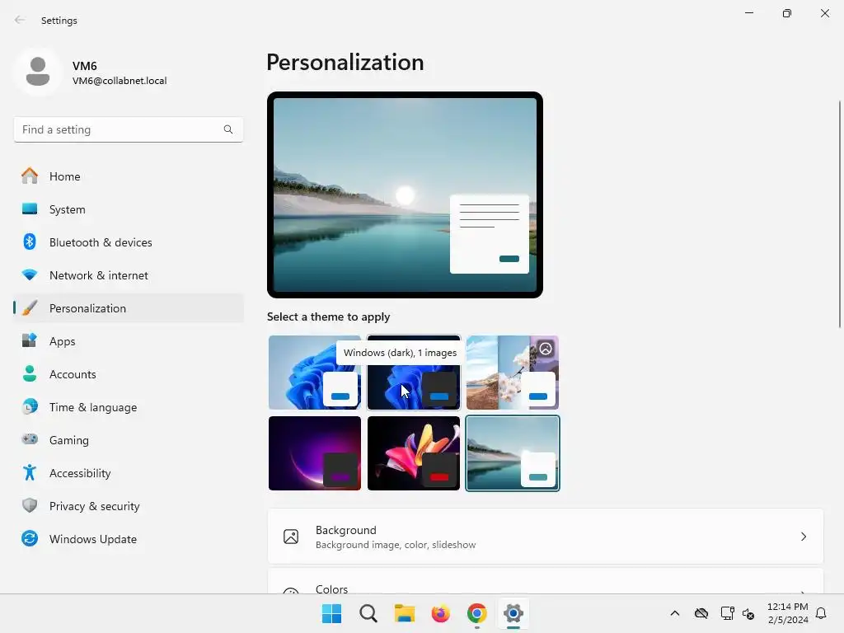
Task: Open Gaming settings
Action: (129, 440)
